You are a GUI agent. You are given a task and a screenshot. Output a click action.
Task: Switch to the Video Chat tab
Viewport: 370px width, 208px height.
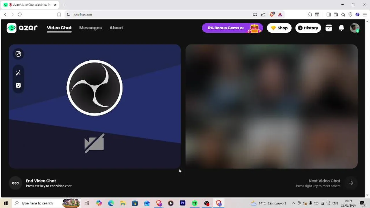59,28
